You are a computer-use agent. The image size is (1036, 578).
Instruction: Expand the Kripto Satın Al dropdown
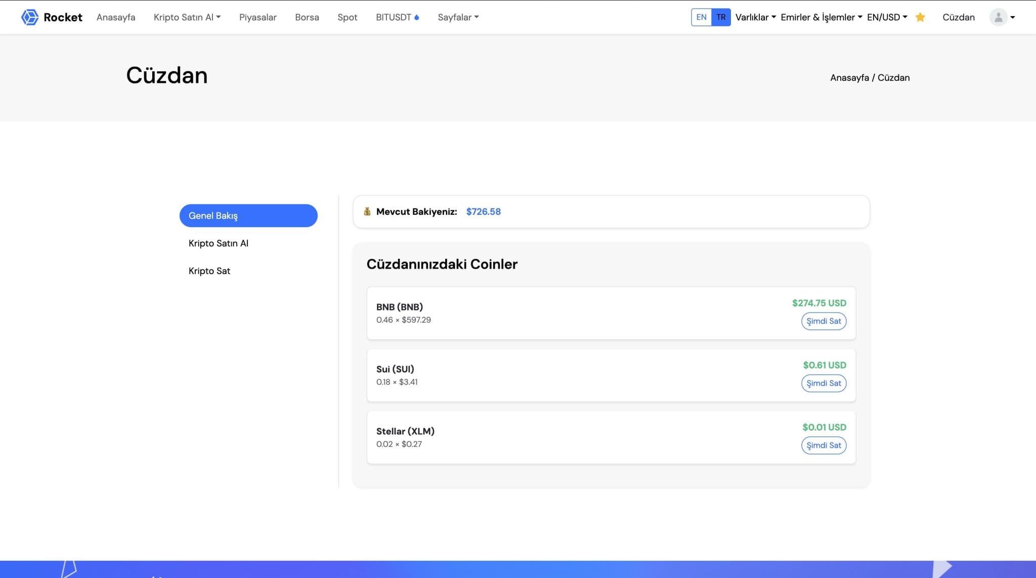coord(187,17)
